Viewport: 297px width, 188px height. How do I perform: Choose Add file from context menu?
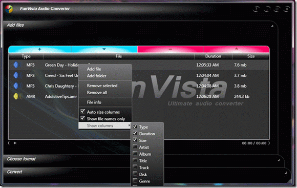click(94, 69)
